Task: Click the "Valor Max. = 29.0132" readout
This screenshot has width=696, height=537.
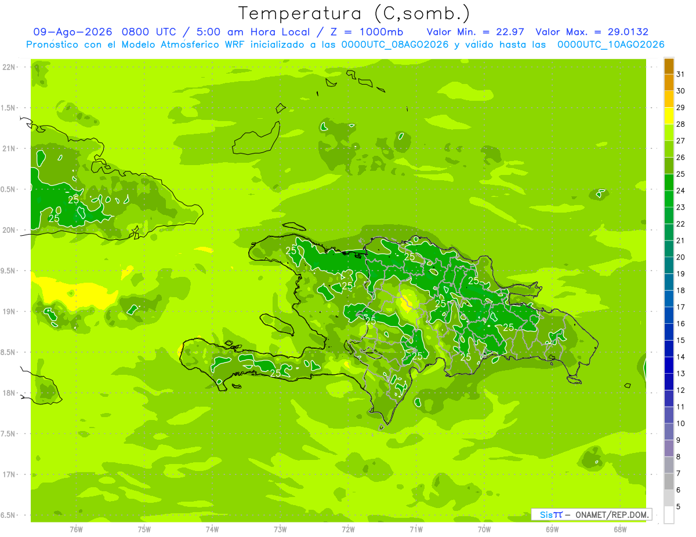Action: tap(592, 32)
